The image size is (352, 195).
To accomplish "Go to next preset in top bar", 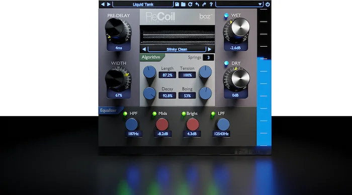I will click(x=109, y=4).
